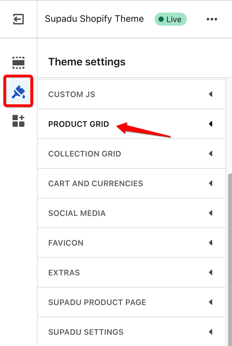
Task: Expand the Collection Grid arrow
Action: point(211,154)
